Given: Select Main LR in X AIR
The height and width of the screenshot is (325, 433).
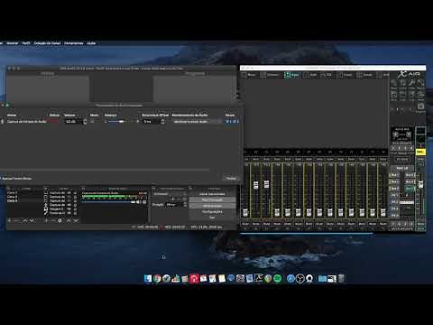Looking at the screenshot, I should 402,168.
